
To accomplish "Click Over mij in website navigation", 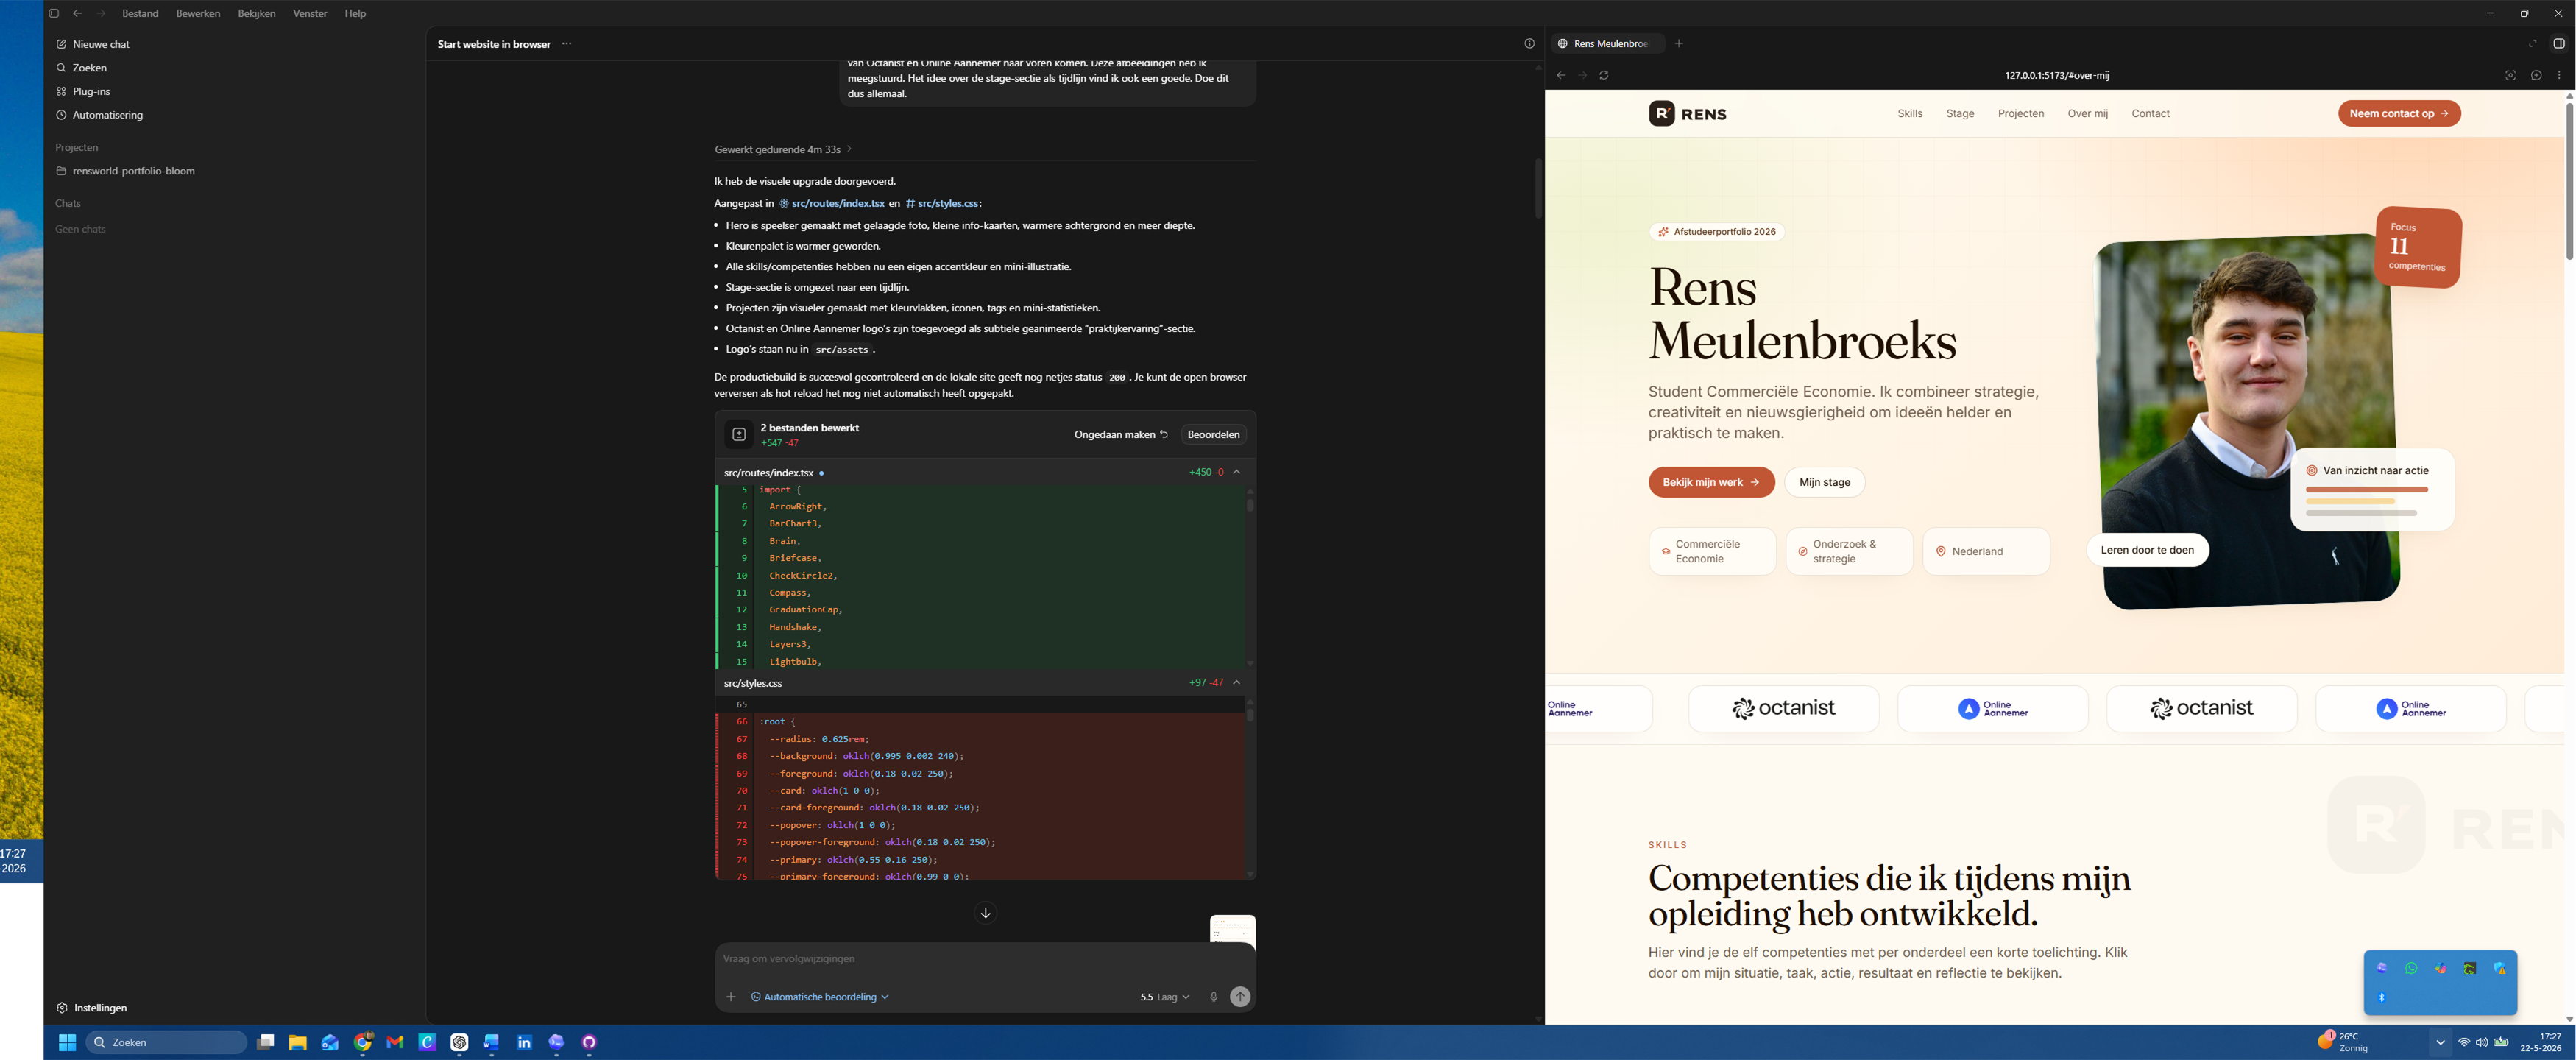I will (x=2088, y=114).
